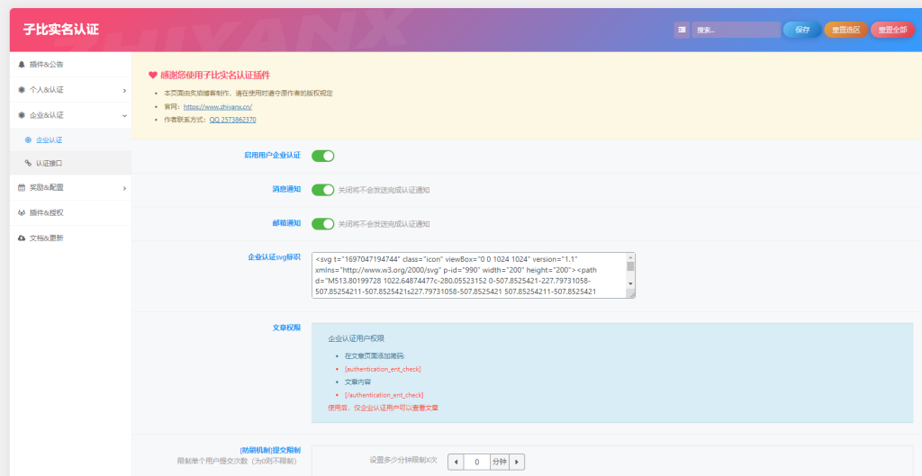Click the svg textarea scroll-up arrow
922x476 pixels.
point(630,257)
